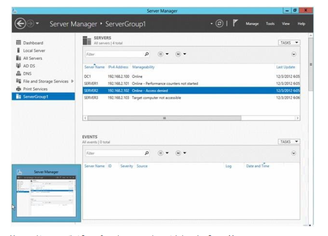Select ServerGroup1 in the sidebar
The height and width of the screenshot is (236, 328).
coord(43,97)
